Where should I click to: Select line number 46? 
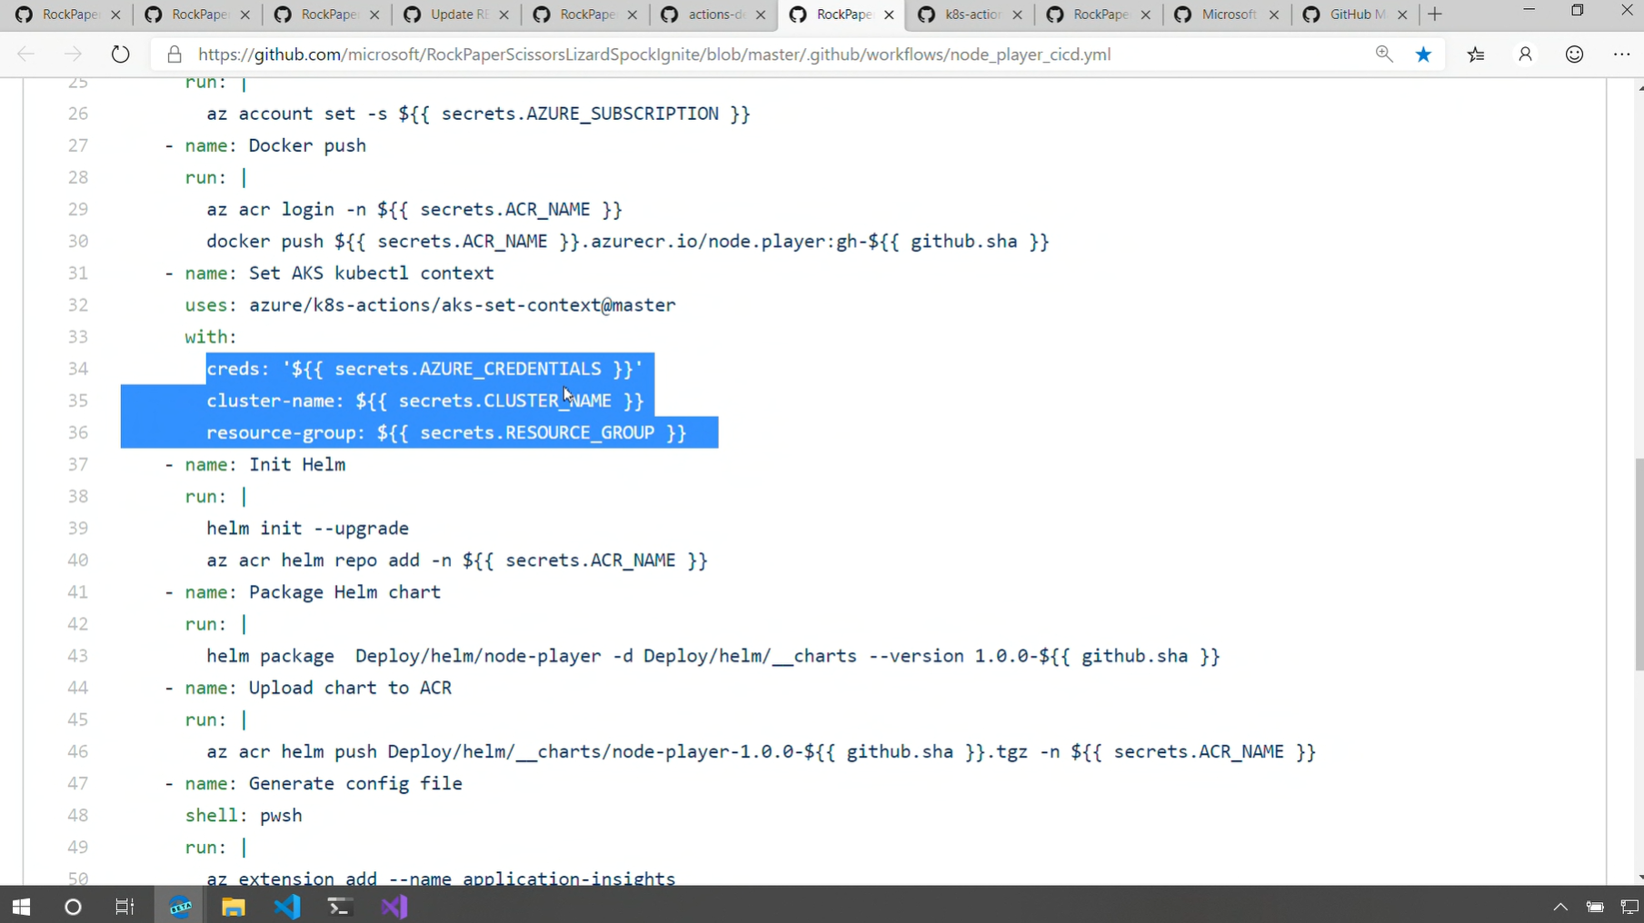(78, 751)
